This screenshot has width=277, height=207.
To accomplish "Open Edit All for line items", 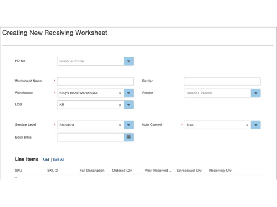I will pos(59,160).
